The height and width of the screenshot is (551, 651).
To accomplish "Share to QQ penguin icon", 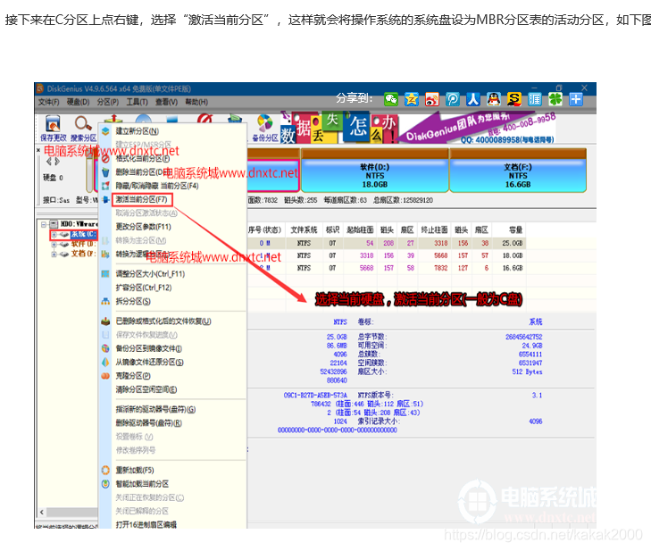I will (493, 99).
